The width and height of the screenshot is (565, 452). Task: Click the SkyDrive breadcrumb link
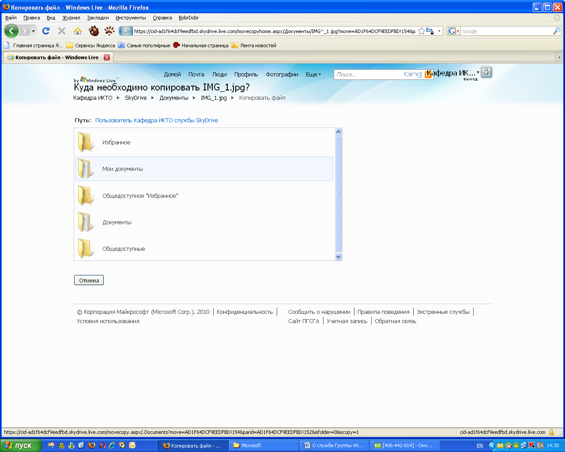pyautogui.click(x=136, y=98)
